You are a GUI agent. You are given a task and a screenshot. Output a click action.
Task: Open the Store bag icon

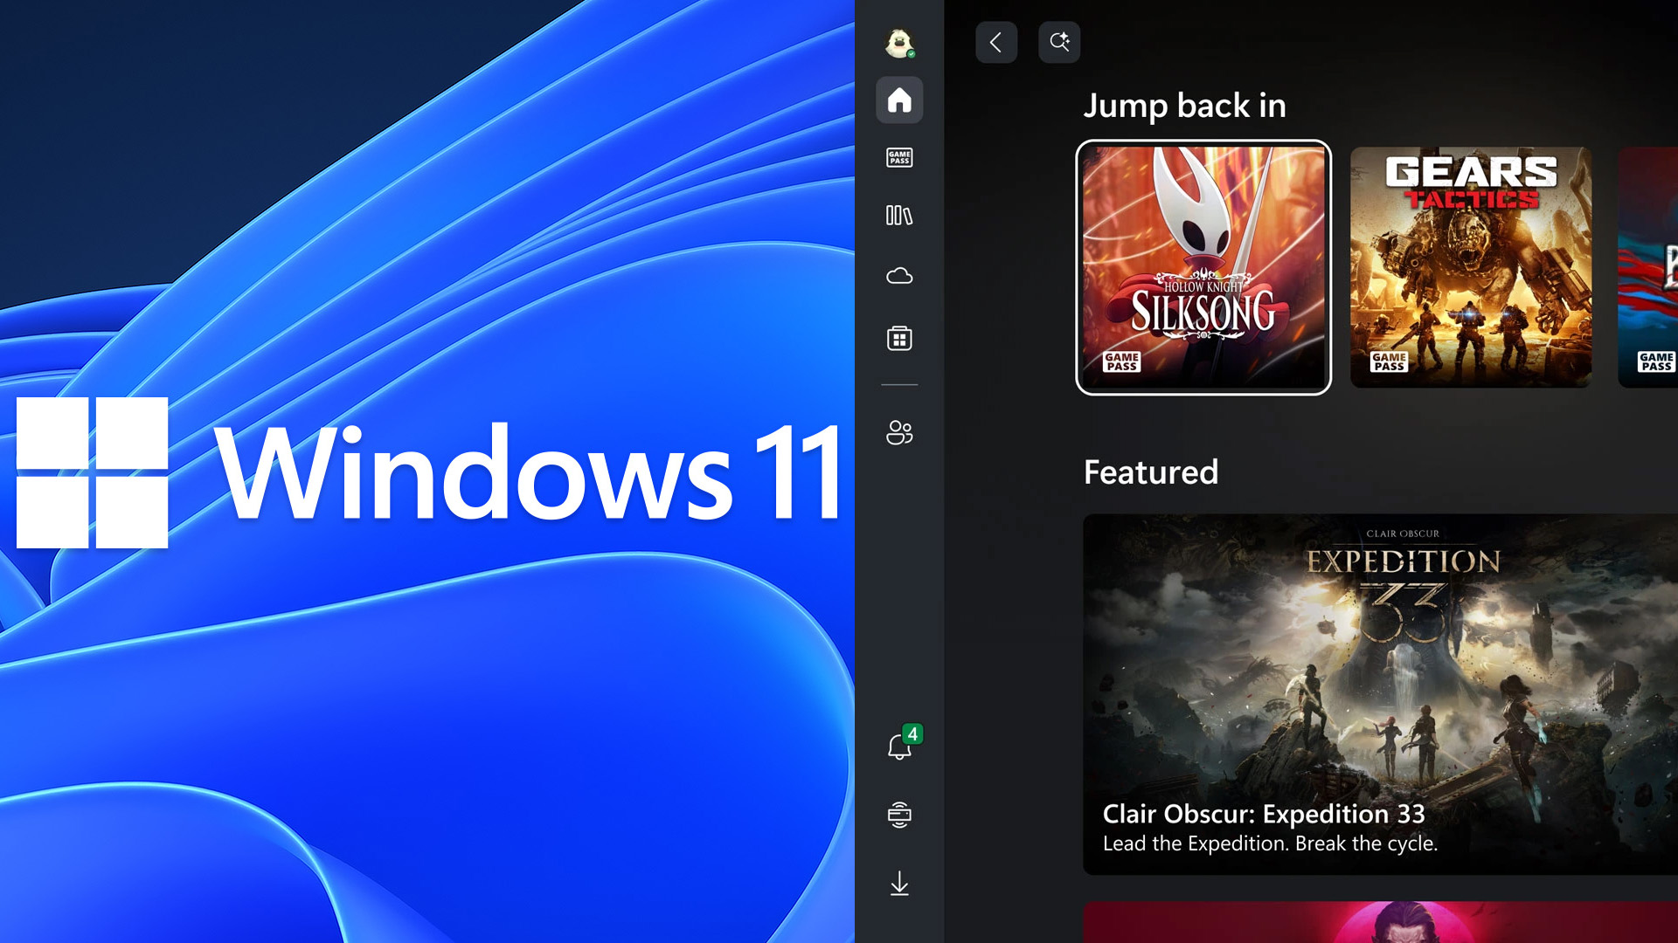click(898, 338)
